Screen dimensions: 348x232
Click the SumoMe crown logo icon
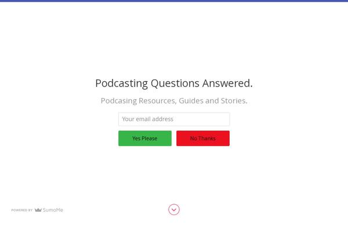point(38,210)
